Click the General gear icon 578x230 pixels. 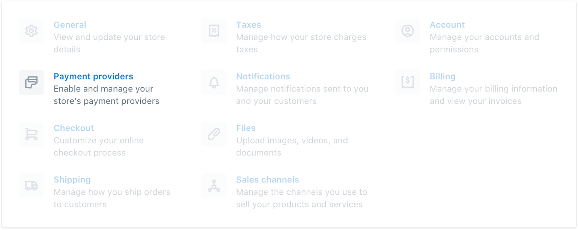pyautogui.click(x=32, y=31)
